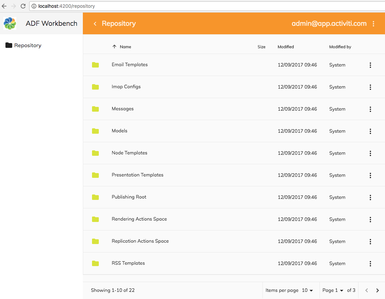
Task: Sort the list by the Name column
Action: pos(125,47)
